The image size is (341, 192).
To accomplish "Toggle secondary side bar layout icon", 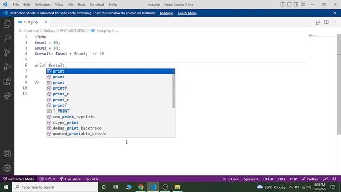I will [296, 4].
